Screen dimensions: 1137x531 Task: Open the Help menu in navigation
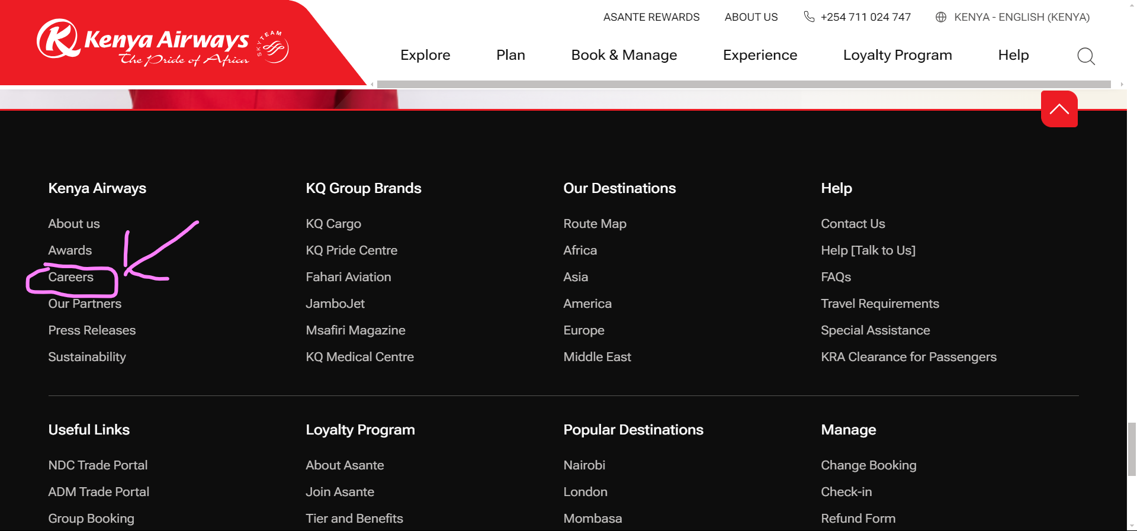(x=1013, y=55)
